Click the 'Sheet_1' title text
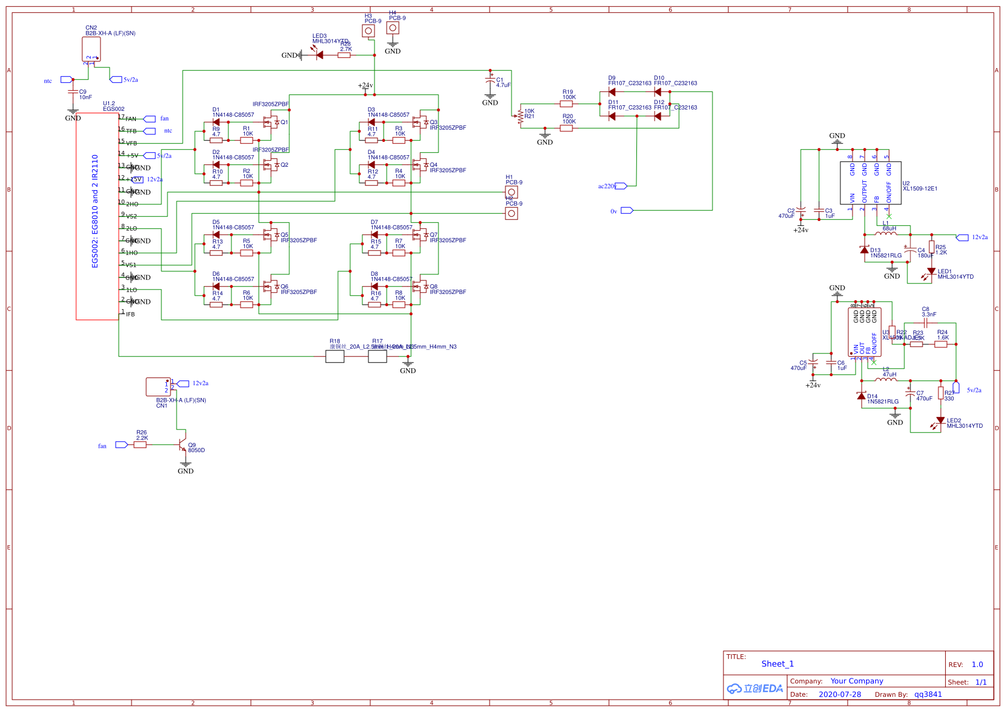The height and width of the screenshot is (712, 1006). (778, 664)
